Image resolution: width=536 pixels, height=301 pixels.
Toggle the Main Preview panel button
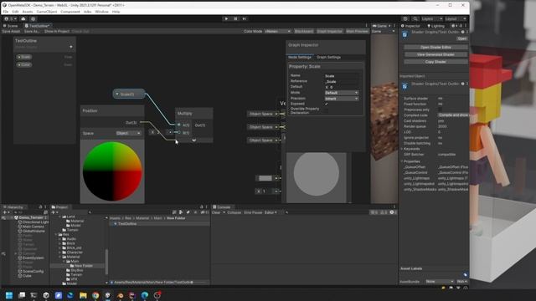[x=358, y=31]
